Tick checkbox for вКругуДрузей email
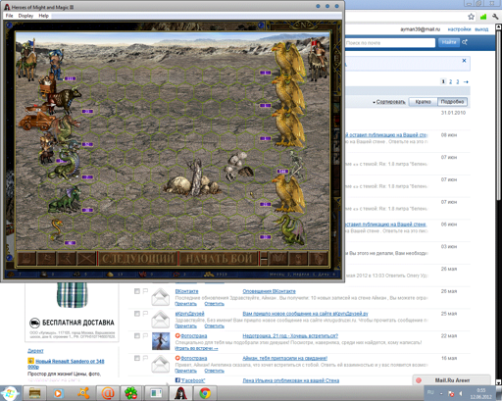The width and height of the screenshot is (502, 401). click(x=137, y=314)
